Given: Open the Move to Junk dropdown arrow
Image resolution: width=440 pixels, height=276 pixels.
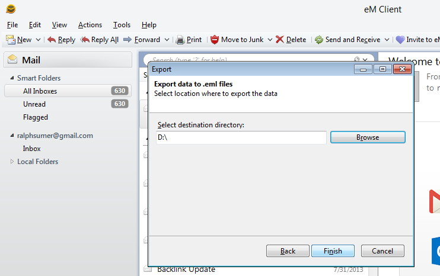Looking at the screenshot, I should [x=270, y=40].
